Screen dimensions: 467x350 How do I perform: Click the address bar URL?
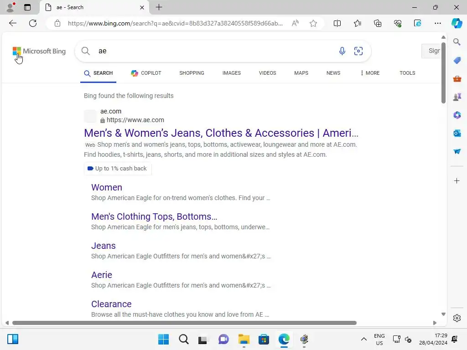(175, 23)
